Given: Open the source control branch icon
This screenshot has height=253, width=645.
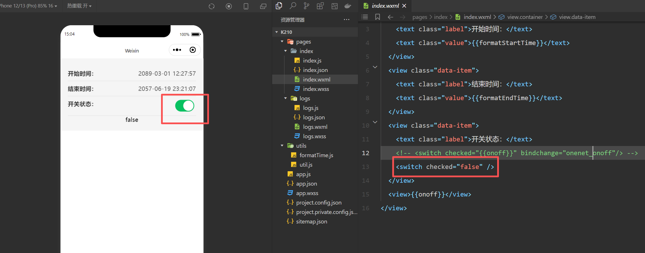Looking at the screenshot, I should (307, 6).
